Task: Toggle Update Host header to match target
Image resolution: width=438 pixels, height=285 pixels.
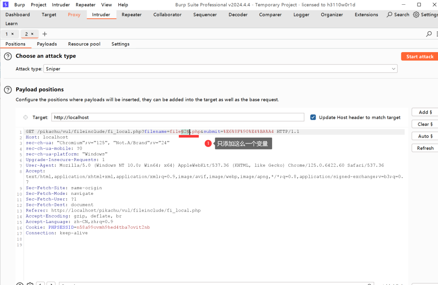Action: coord(313,117)
